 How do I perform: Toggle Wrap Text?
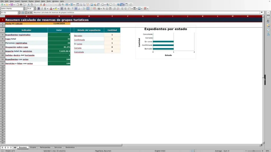point(84,8)
